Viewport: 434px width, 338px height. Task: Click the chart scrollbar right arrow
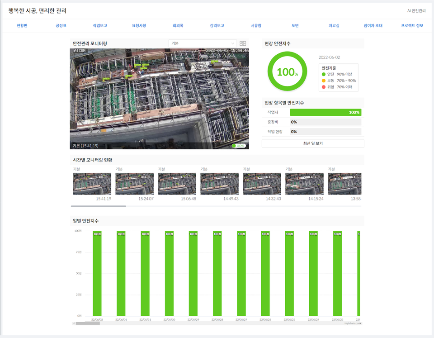click(x=360, y=324)
